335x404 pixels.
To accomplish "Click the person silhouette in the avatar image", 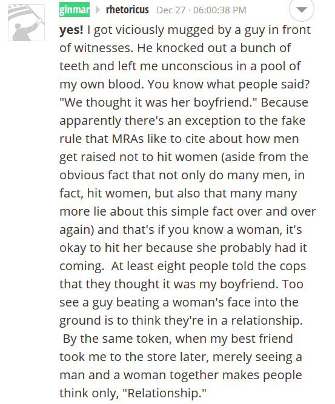I will (x=26, y=30).
